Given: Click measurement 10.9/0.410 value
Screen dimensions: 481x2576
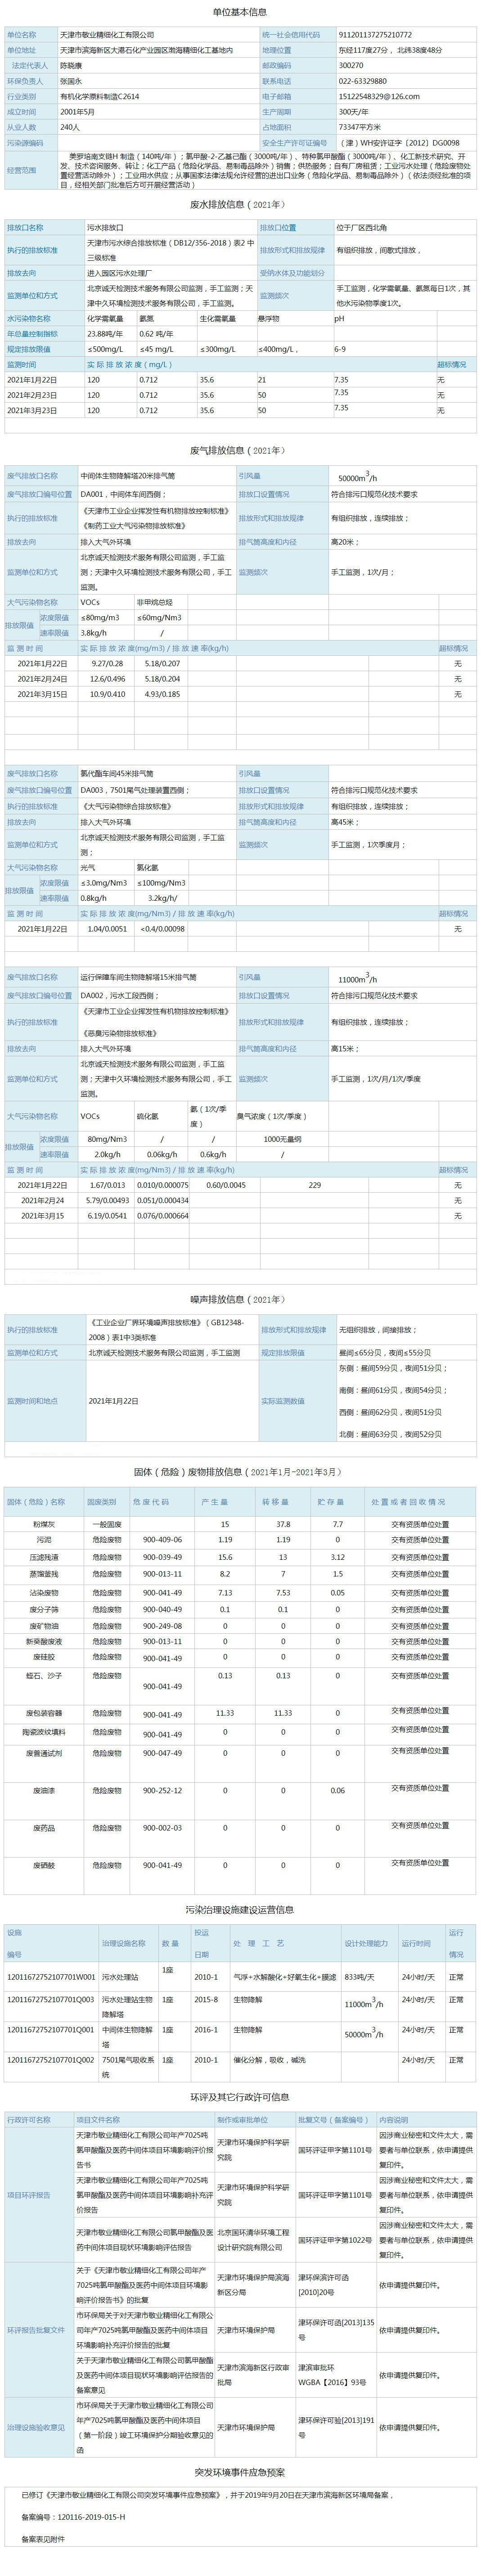Looking at the screenshot, I should click(109, 693).
